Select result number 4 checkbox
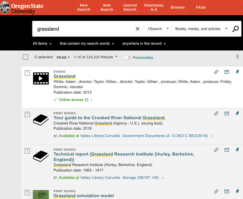The width and height of the screenshot is (243, 199). 27,193
